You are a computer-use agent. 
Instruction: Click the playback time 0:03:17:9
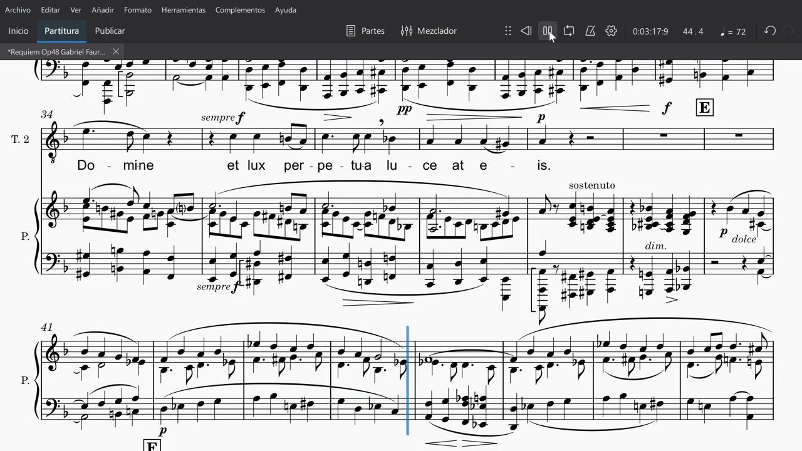tap(650, 31)
